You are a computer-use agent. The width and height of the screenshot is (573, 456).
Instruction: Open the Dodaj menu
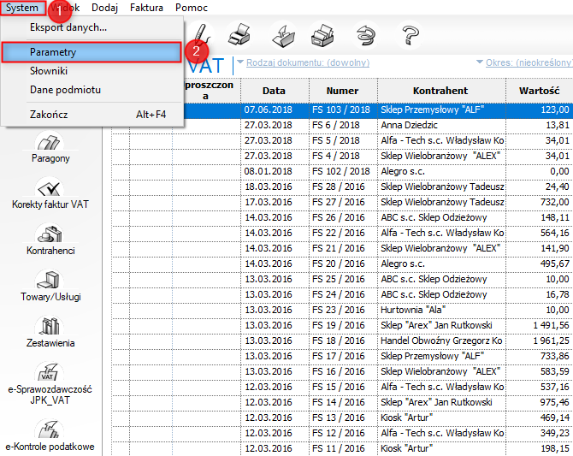104,8
